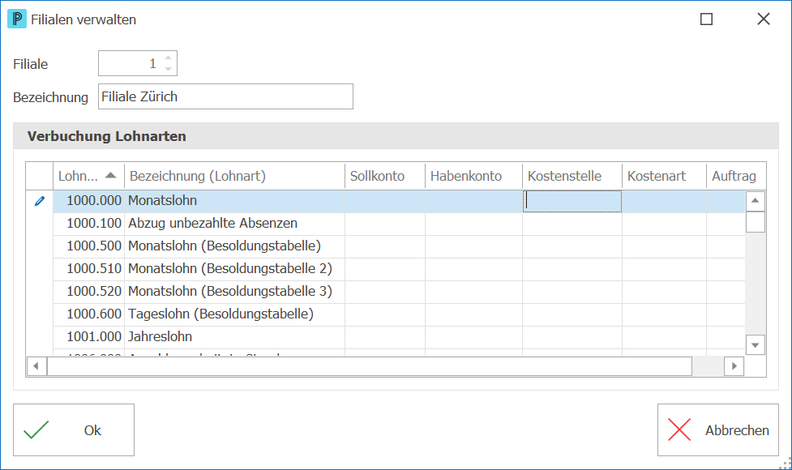
Task: Click Lohnart number 1000.100
Action: click(x=94, y=223)
